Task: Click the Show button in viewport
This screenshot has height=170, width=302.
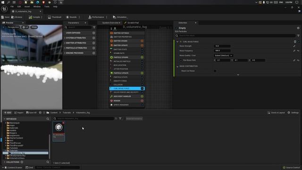Action: coord(34,27)
